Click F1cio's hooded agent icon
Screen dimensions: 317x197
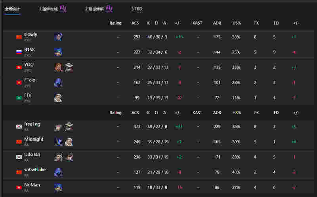(x=58, y=82)
